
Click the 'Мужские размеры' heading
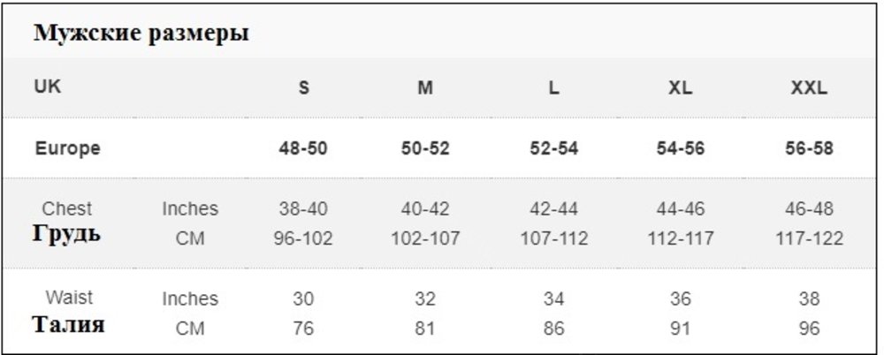click(x=141, y=34)
